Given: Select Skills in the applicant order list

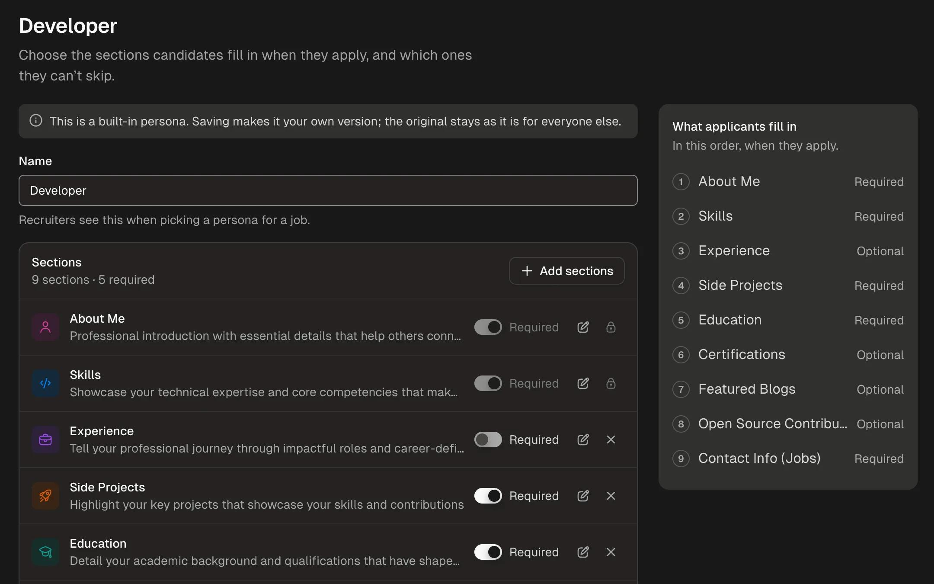Looking at the screenshot, I should point(788,216).
